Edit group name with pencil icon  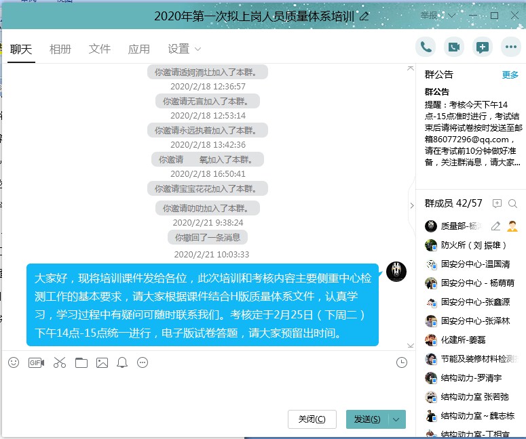coord(364,16)
